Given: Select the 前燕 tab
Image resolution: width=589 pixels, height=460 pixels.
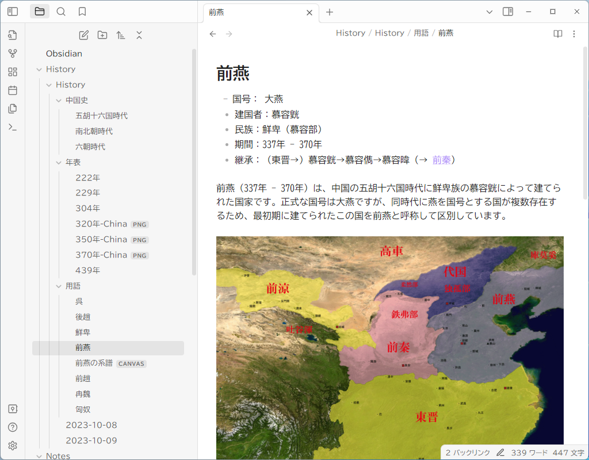Looking at the screenshot, I should 261,13.
